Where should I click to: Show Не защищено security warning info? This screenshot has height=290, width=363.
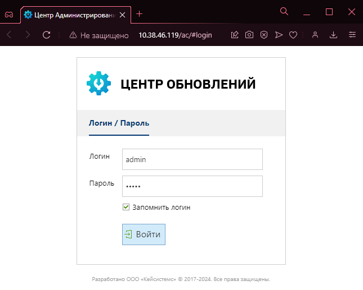click(99, 35)
